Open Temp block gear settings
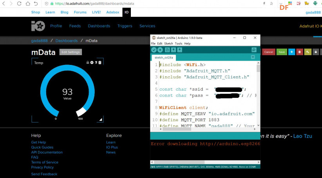Image resolution: width=322 pixels, height=178 pixels. pos(92,63)
